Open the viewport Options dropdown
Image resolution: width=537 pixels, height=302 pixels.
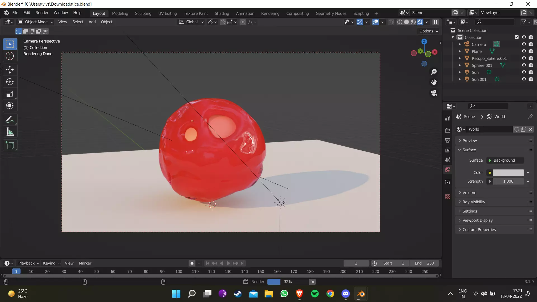tap(428, 31)
